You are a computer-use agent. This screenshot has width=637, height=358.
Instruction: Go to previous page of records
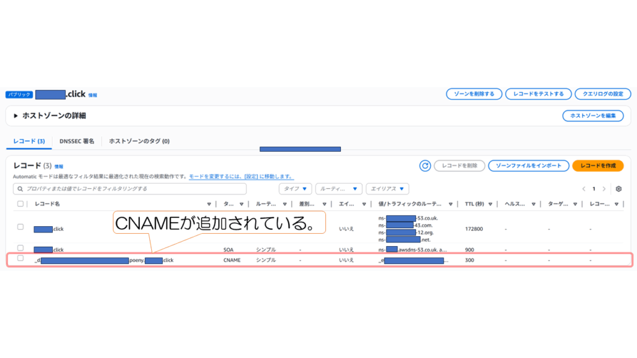(x=584, y=189)
